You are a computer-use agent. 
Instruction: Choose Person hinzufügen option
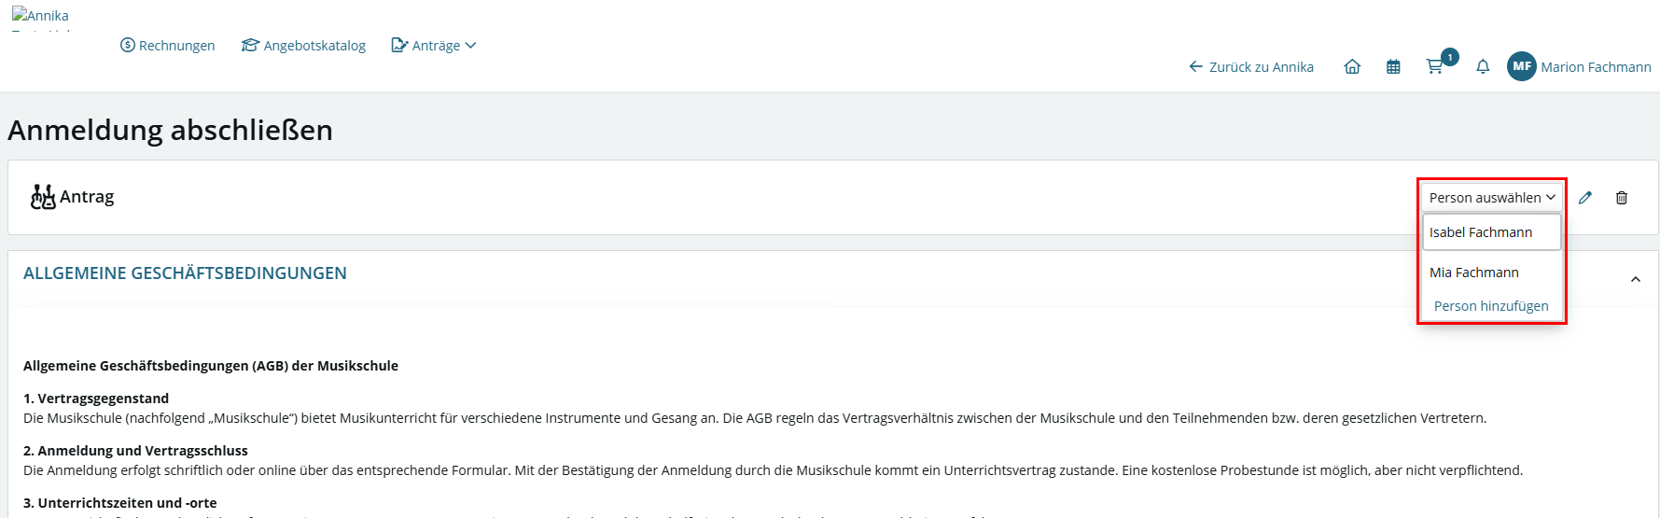(x=1491, y=306)
